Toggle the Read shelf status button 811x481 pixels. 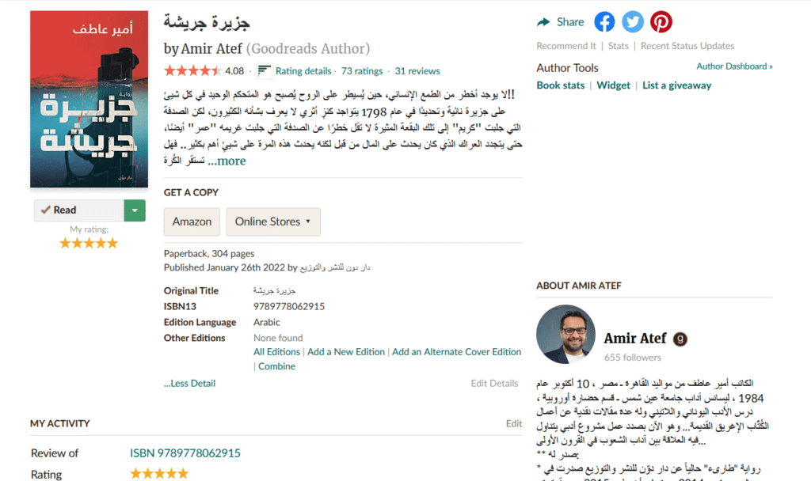(79, 210)
